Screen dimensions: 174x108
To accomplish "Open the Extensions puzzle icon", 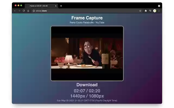I will pyautogui.click(x=146, y=11).
